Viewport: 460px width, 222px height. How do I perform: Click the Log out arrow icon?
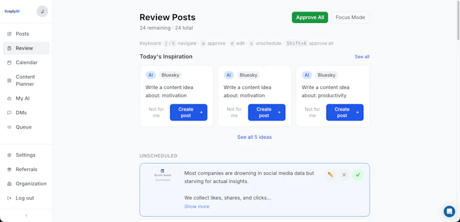(x=9, y=198)
